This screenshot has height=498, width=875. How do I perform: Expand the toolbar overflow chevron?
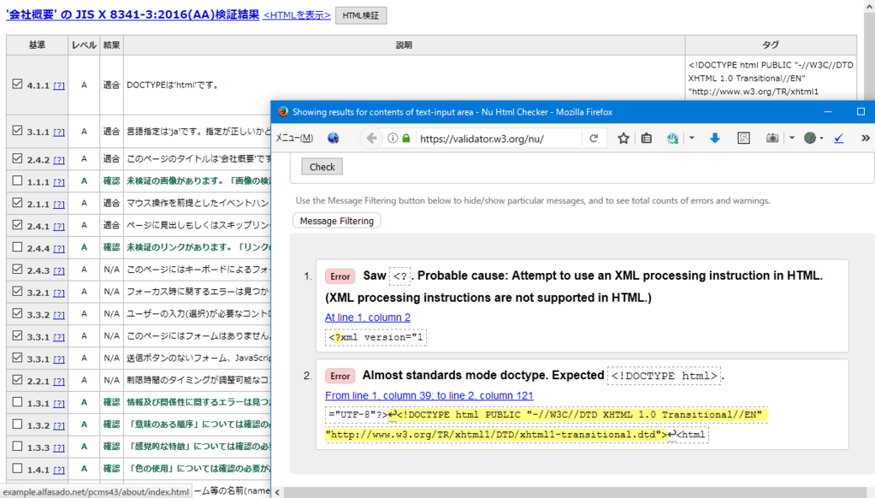[x=864, y=137]
